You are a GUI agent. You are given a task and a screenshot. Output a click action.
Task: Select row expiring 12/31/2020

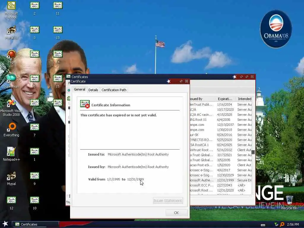(221, 190)
